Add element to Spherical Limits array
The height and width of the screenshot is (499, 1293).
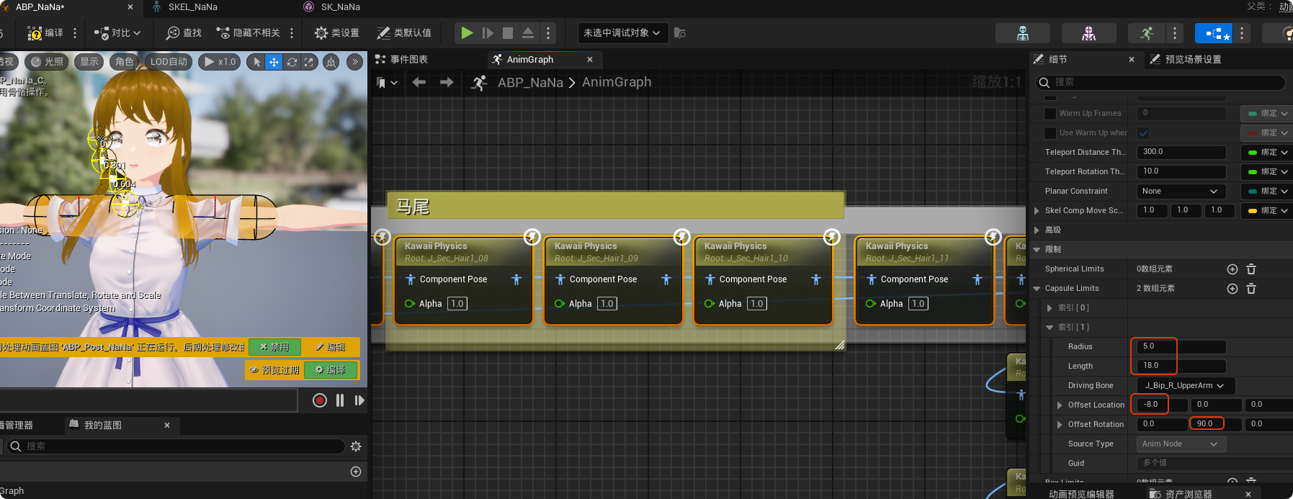coord(1232,269)
